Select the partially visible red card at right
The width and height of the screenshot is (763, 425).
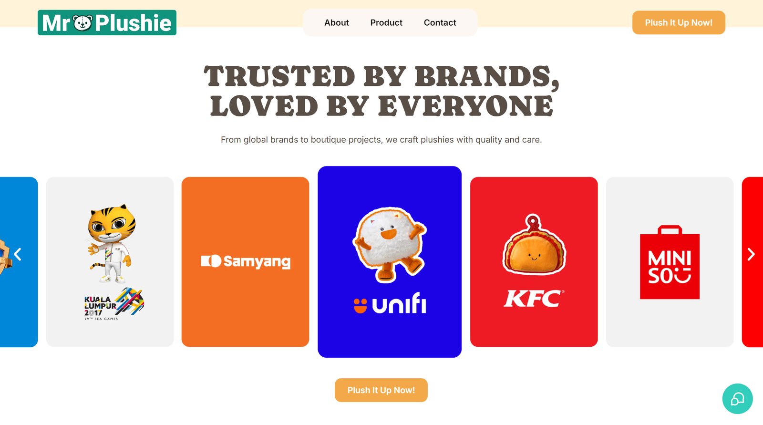click(x=753, y=262)
